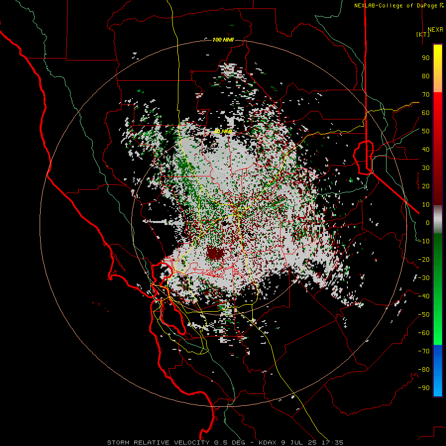The height and width of the screenshot is (446, 446).
Task: Click the 40 value on the velocity scale
Action: tap(426, 149)
